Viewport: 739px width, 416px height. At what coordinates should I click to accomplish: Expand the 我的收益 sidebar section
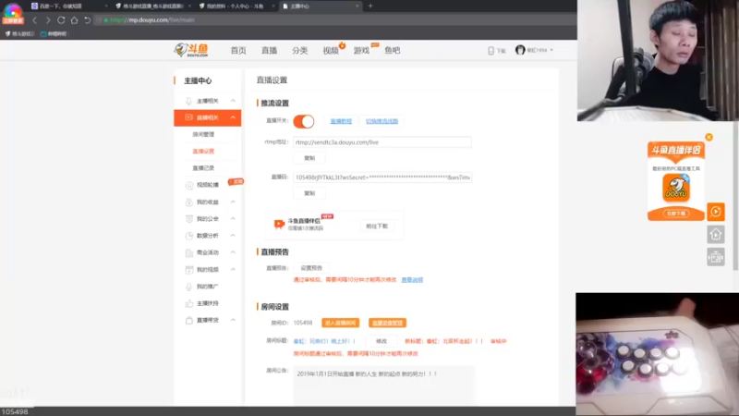pos(233,202)
